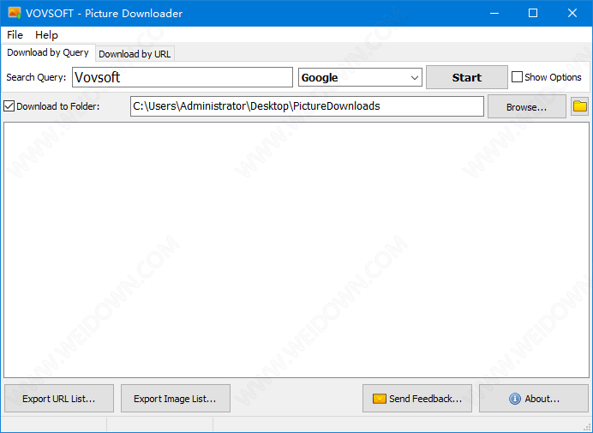Open the download folder via the yellow folder icon
The width and height of the screenshot is (593, 433).
[579, 106]
